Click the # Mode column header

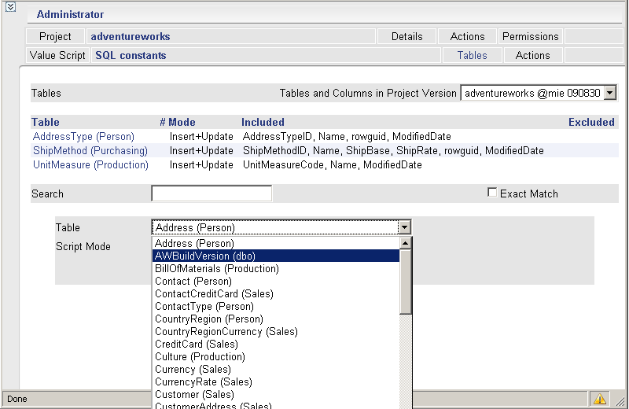coord(178,122)
